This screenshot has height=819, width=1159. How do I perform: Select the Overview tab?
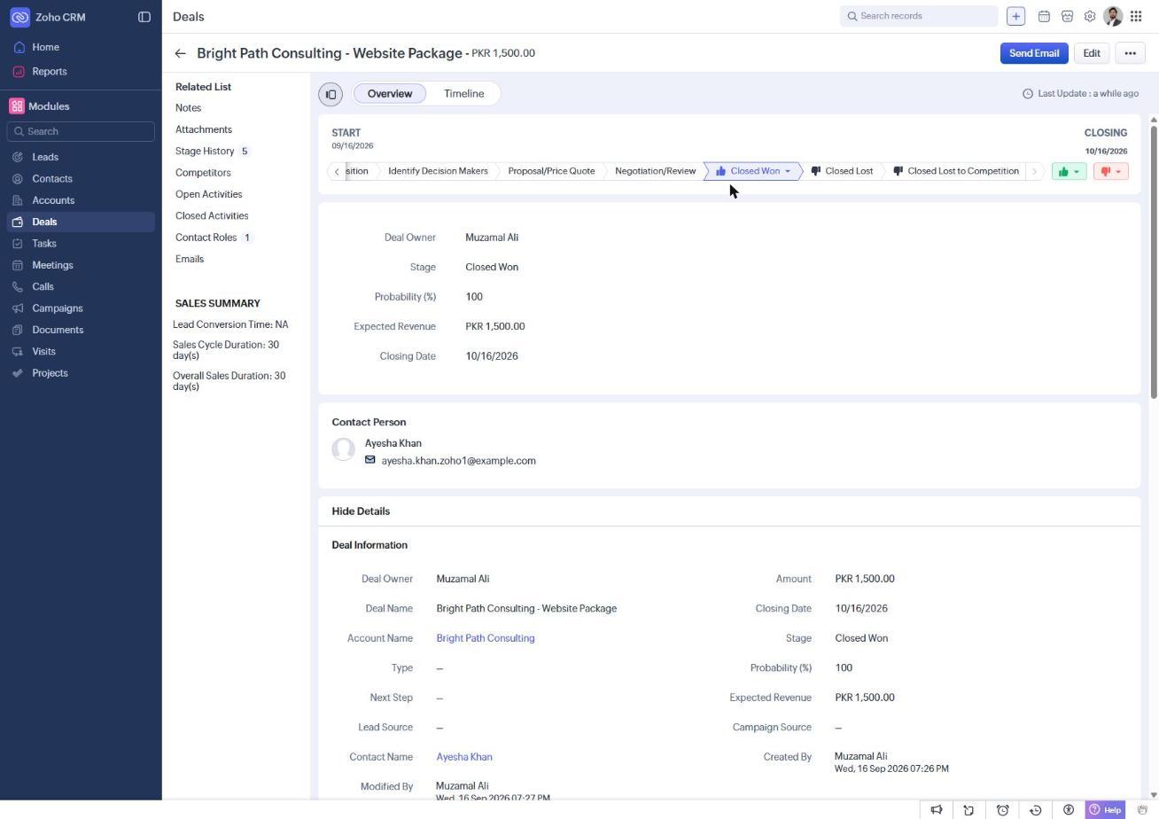390,93
